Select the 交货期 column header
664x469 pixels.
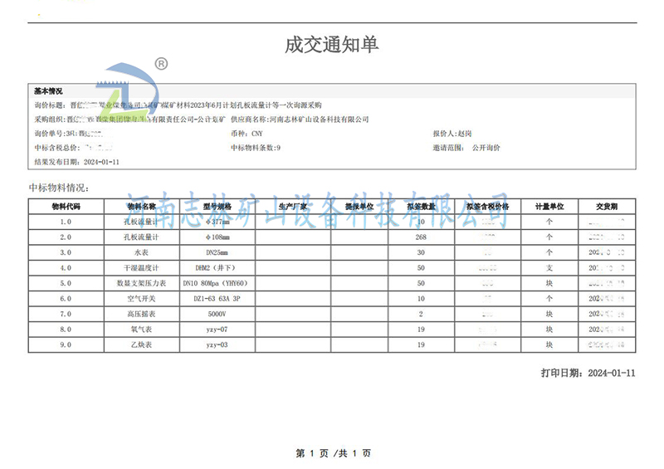(x=607, y=207)
